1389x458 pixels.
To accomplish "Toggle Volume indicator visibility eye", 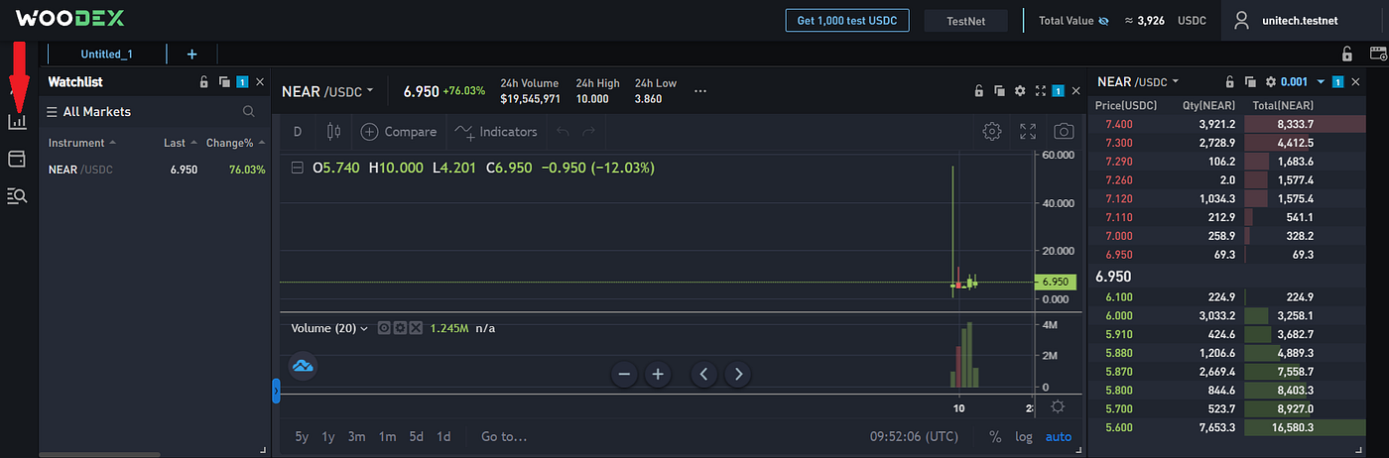I will pos(385,328).
